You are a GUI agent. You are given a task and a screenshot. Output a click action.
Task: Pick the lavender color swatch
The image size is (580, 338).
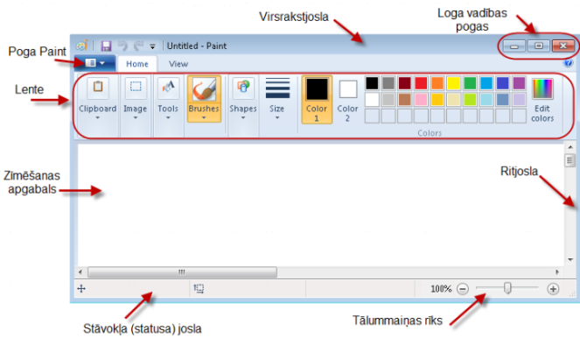coord(520,100)
